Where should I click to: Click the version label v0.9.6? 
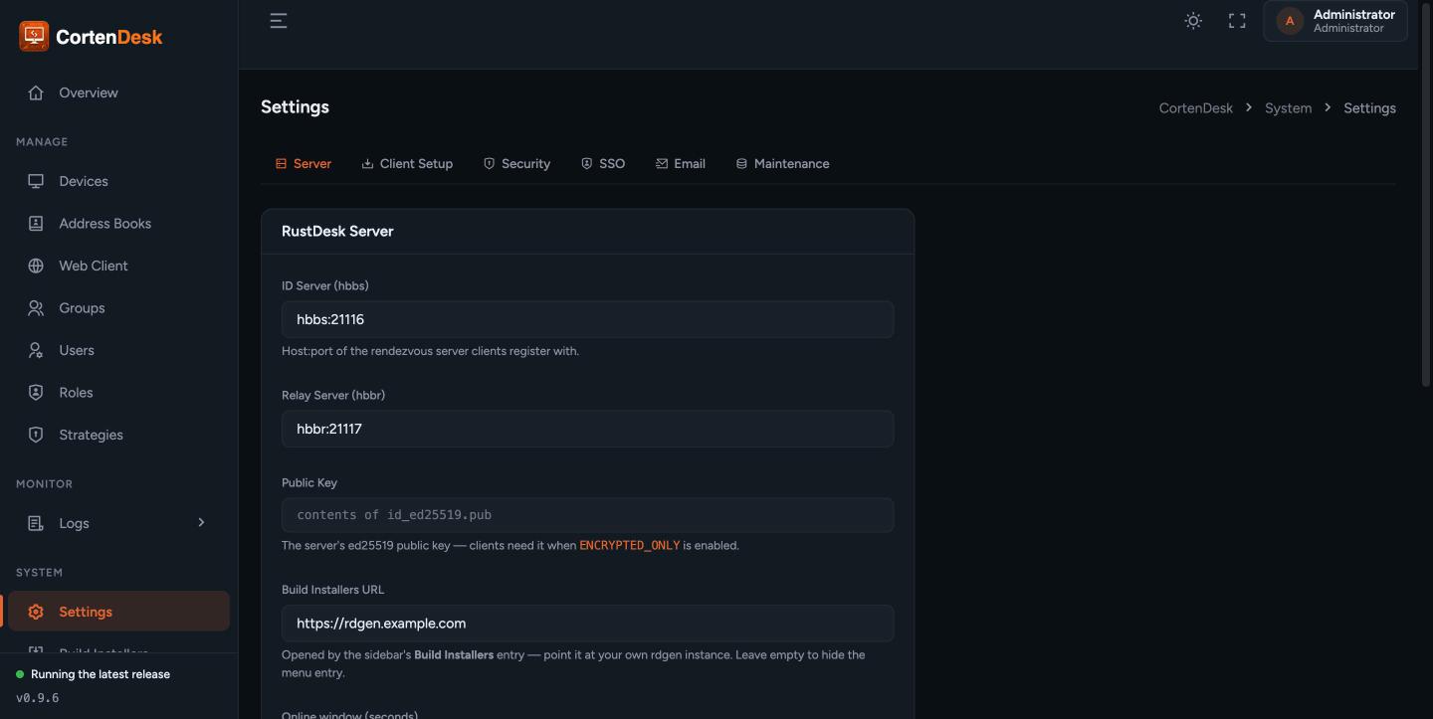(38, 698)
